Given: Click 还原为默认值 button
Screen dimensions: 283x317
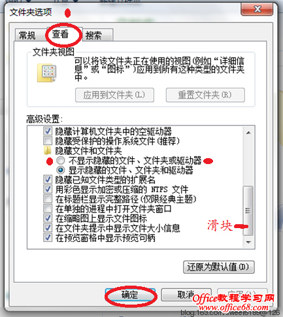Looking at the screenshot, I should 219,267.
